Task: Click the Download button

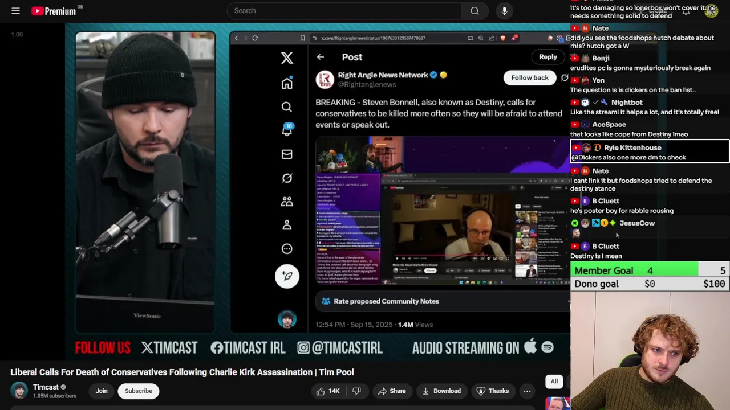Action: pyautogui.click(x=441, y=391)
